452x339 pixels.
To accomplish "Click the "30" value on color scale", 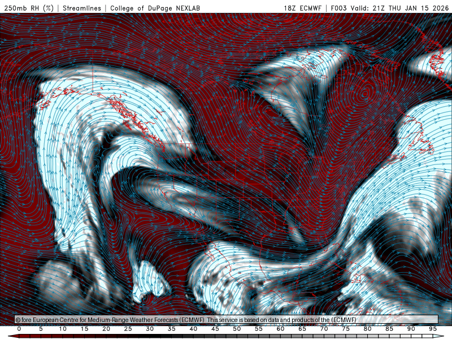I will 150,329.
